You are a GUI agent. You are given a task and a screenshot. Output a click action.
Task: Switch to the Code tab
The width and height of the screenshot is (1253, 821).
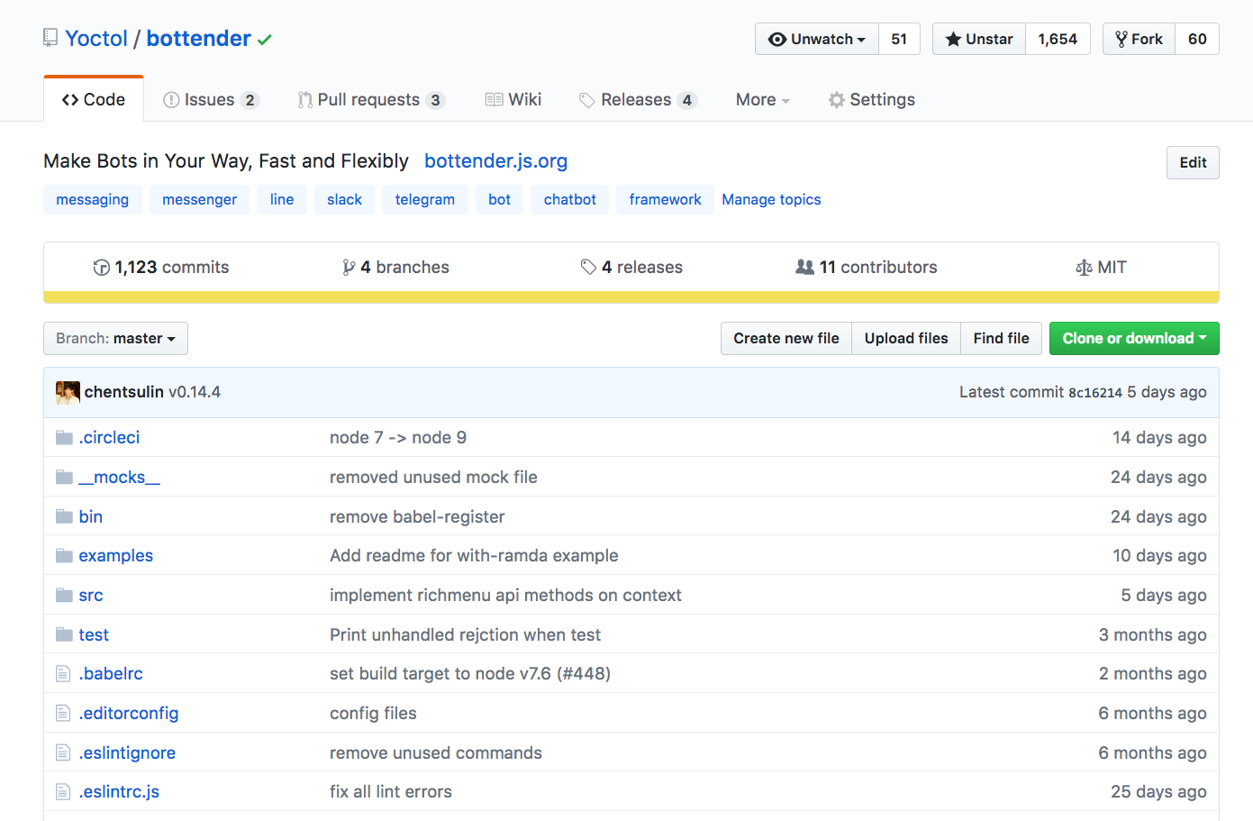point(94,99)
